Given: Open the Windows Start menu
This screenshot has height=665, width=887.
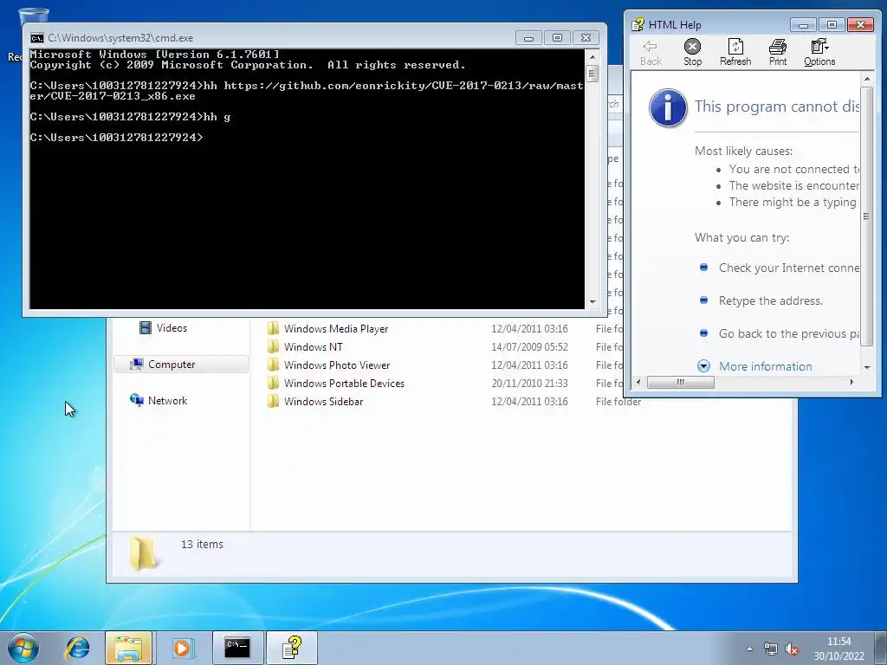Looking at the screenshot, I should 23,648.
